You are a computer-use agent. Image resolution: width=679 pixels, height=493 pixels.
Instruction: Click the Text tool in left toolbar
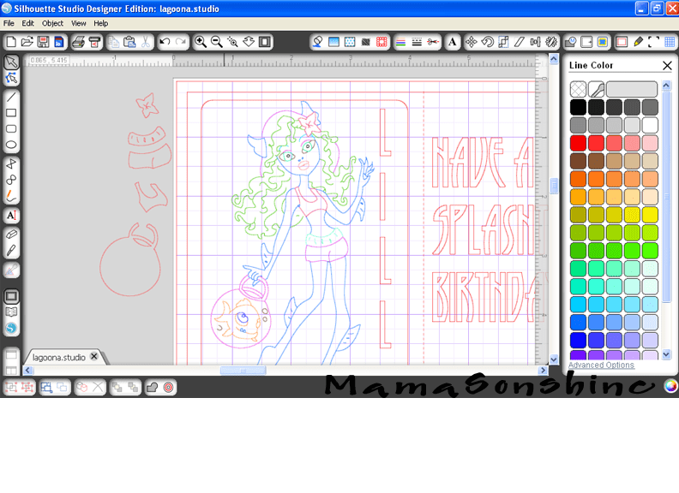click(11, 216)
